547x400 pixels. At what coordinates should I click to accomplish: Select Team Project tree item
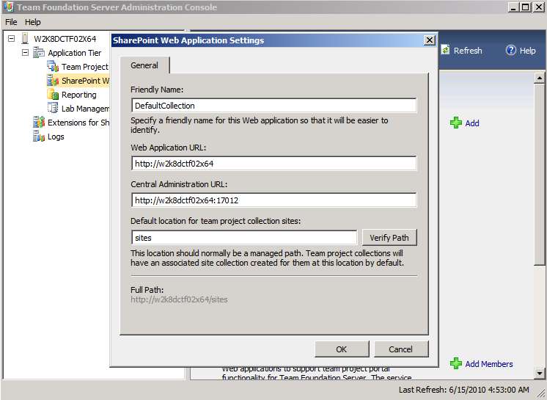[x=85, y=67]
